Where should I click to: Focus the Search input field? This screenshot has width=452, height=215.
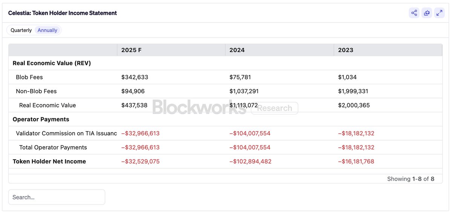pyautogui.click(x=56, y=197)
